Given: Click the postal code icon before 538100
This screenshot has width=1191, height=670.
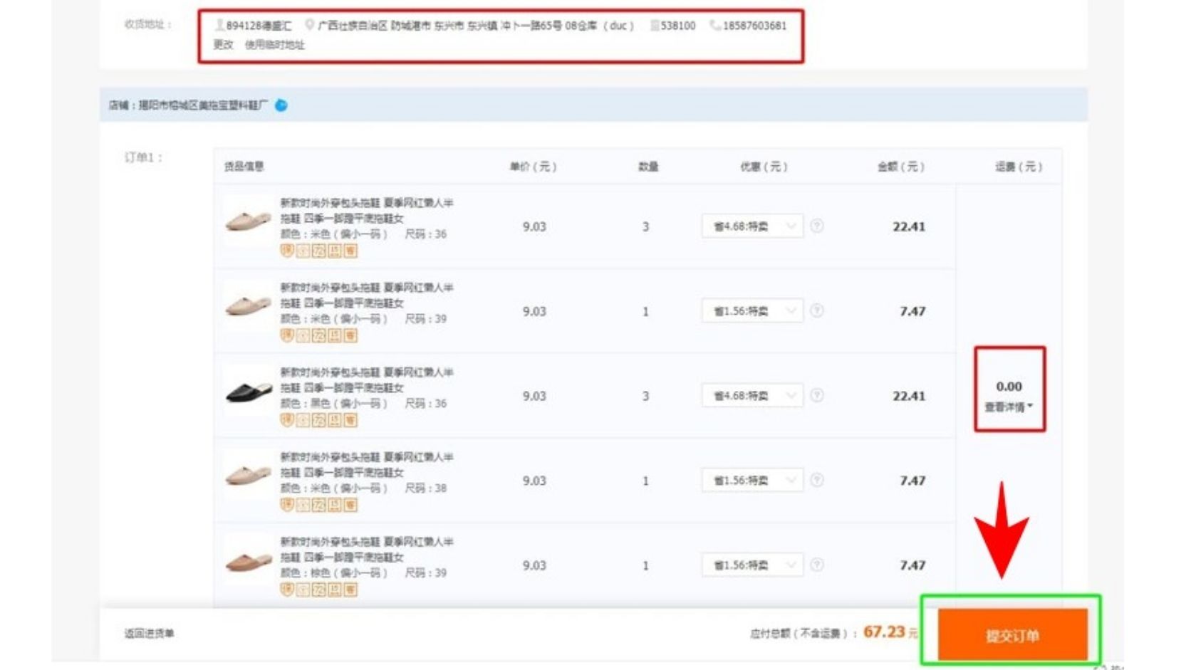Looking at the screenshot, I should (x=654, y=25).
